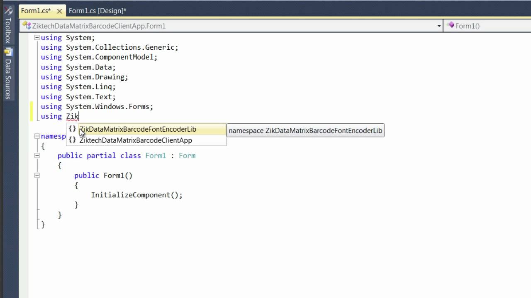Collapse the Form1 class block

coord(37,156)
